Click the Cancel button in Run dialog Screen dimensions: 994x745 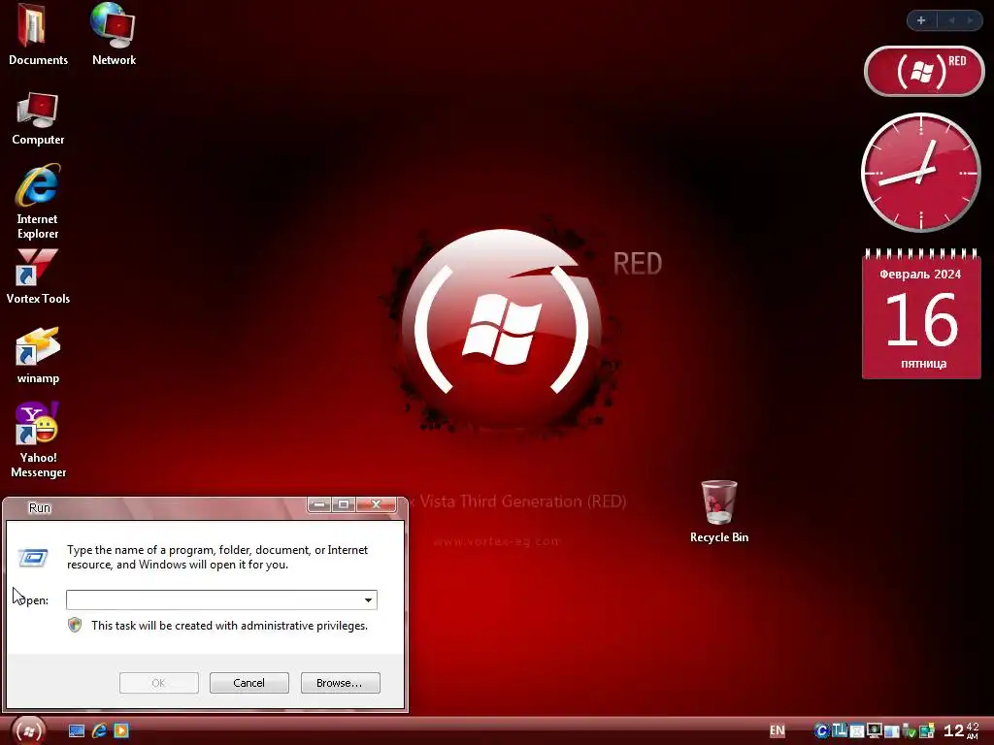(x=249, y=683)
